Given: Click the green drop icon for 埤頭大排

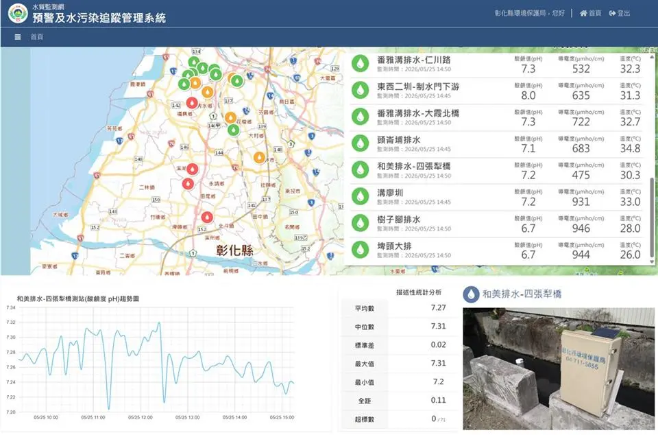Looking at the screenshot, I should click(x=360, y=250).
